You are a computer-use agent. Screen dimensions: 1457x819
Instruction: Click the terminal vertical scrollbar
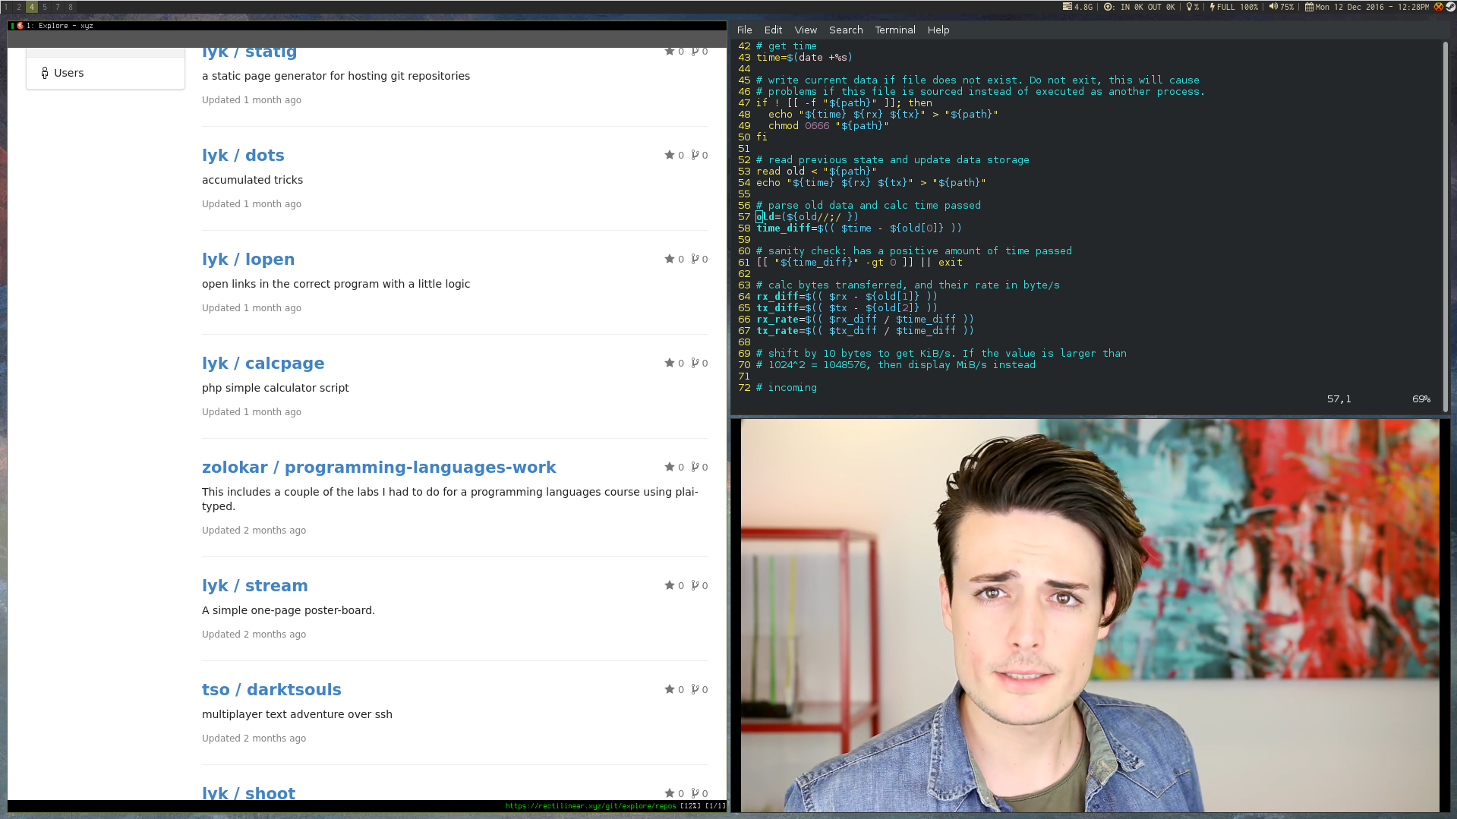point(1445,226)
